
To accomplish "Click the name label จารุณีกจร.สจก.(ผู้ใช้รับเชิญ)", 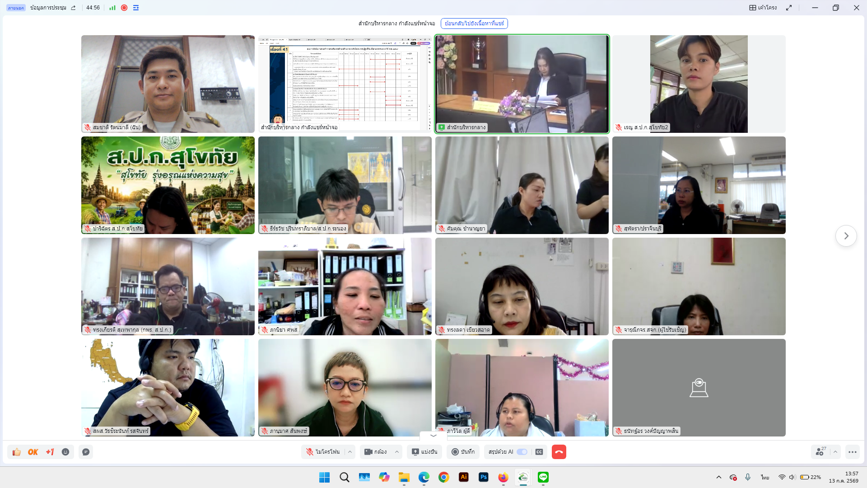I will tap(655, 330).
